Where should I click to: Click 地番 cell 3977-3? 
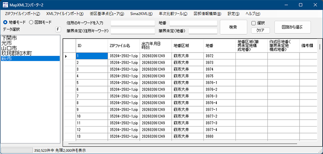220,123
